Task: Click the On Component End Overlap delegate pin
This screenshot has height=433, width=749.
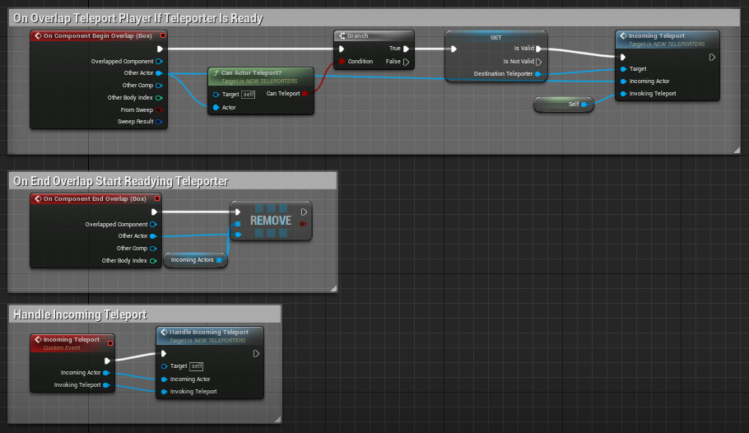Action: coord(157,198)
